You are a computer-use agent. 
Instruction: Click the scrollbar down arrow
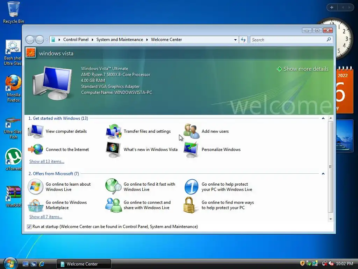(331, 219)
